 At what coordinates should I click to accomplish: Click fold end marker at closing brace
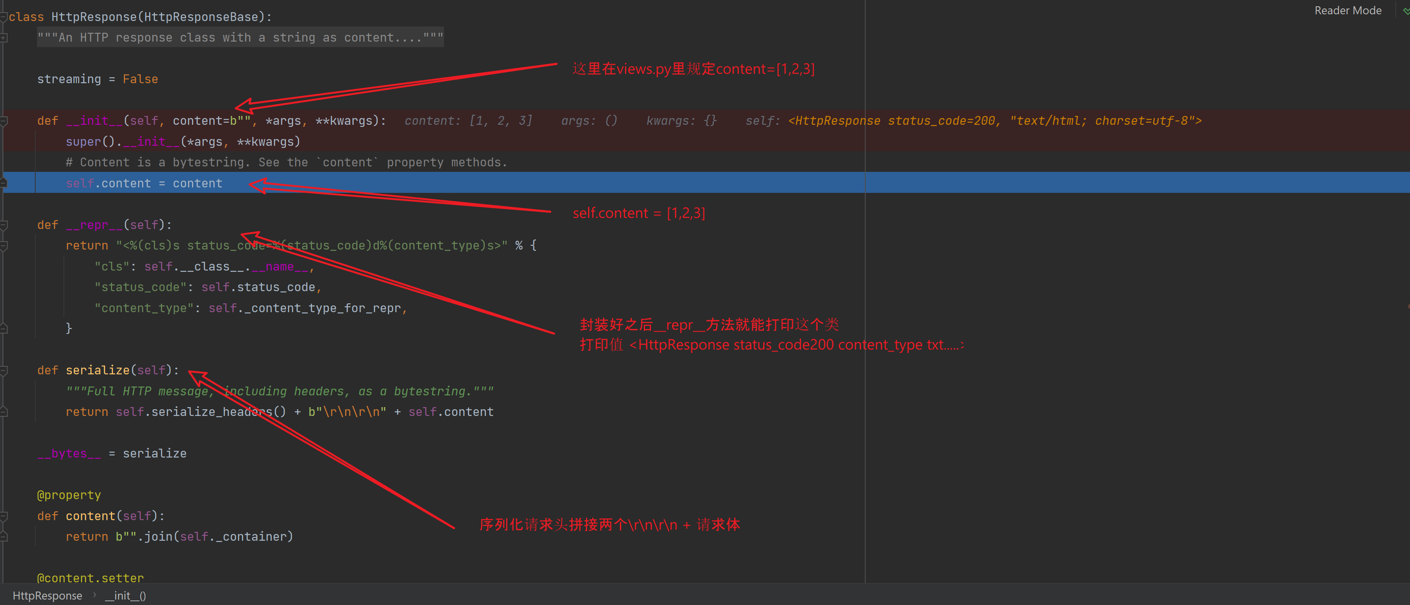[3, 329]
